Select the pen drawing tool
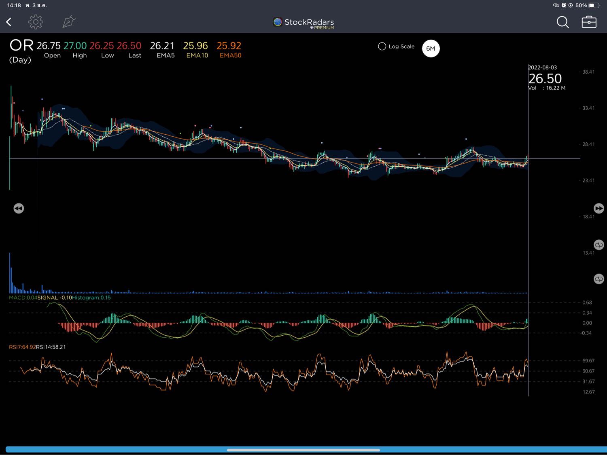This screenshot has width=607, height=455. coord(69,22)
